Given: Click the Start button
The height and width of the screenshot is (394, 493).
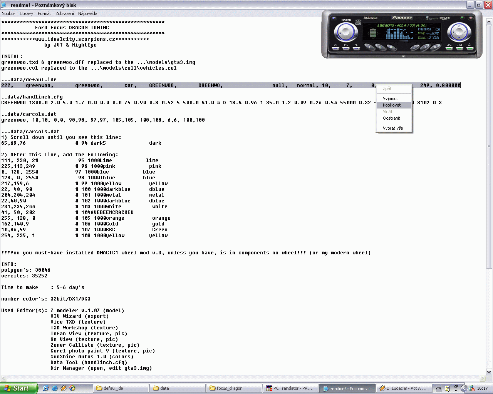Looking at the screenshot, I should pos(18,388).
